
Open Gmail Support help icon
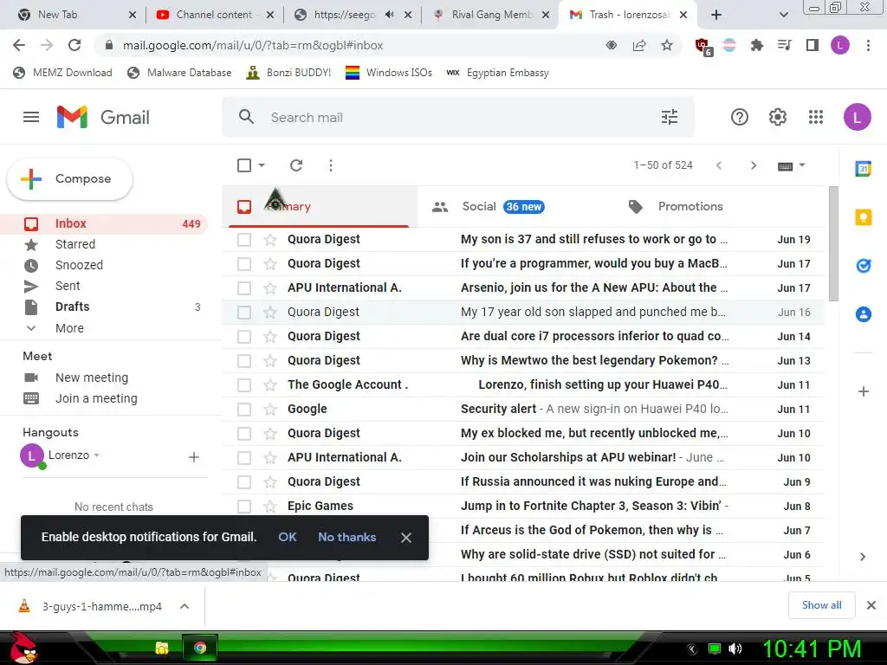[x=740, y=117]
